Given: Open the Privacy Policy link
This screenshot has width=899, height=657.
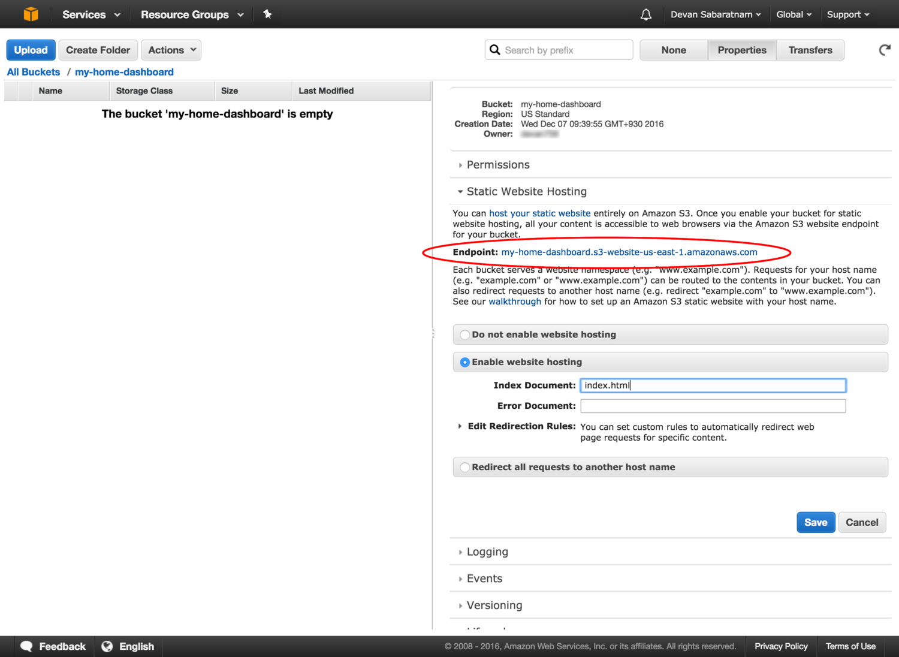Looking at the screenshot, I should click(x=781, y=646).
